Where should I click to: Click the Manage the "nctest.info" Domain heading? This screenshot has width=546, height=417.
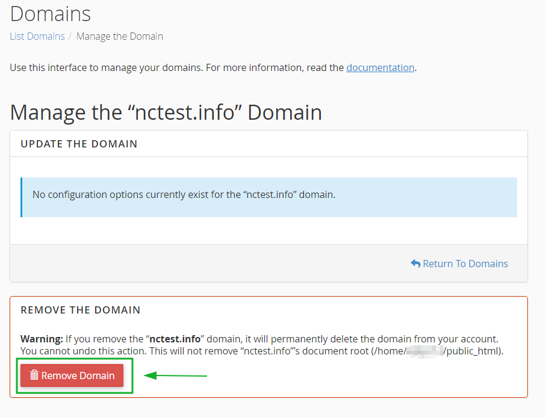point(166,112)
